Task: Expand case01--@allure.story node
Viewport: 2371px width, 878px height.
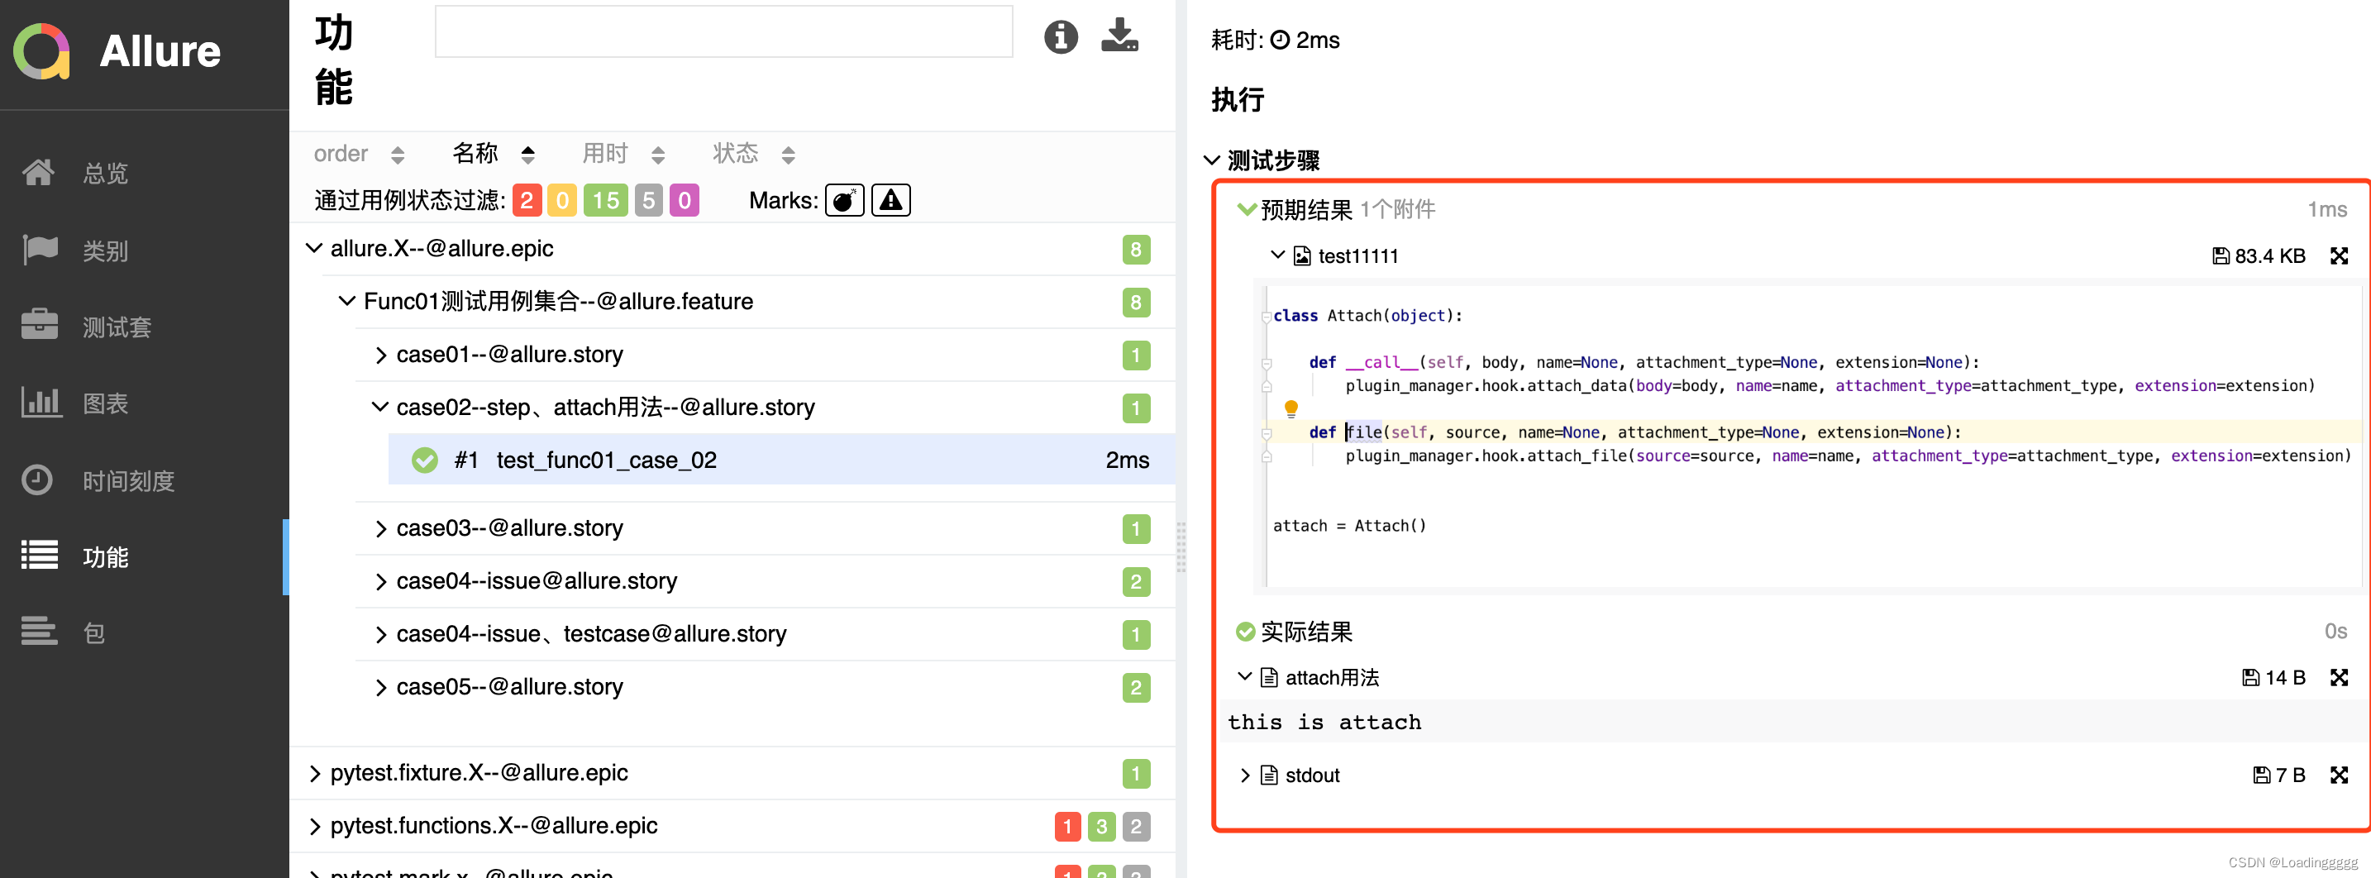Action: tap(380, 355)
